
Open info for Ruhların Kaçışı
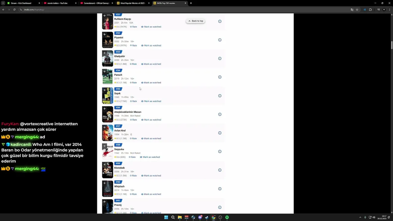pos(220,21)
